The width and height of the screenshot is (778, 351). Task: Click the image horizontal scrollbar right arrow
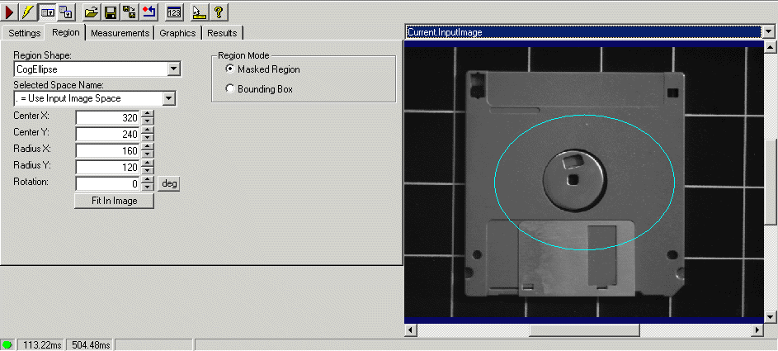[x=757, y=330]
